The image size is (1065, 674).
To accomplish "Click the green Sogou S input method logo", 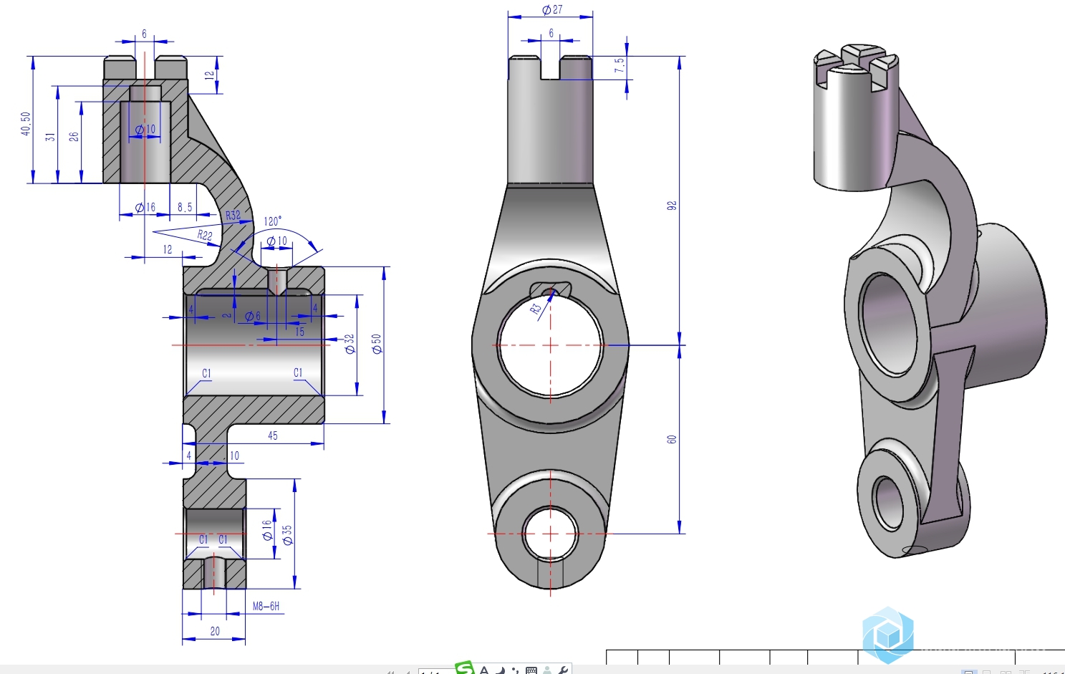I will [x=465, y=668].
